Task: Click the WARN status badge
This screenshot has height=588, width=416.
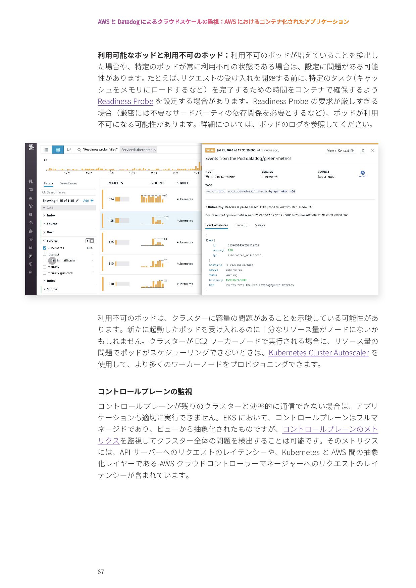Action: click(x=210, y=151)
